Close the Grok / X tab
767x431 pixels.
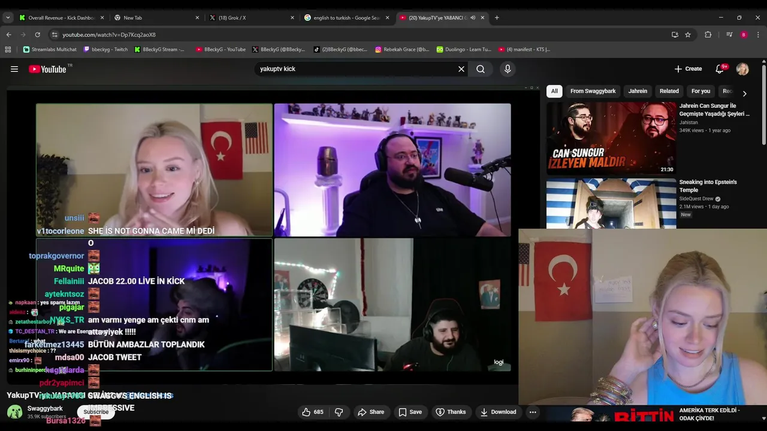click(x=292, y=18)
